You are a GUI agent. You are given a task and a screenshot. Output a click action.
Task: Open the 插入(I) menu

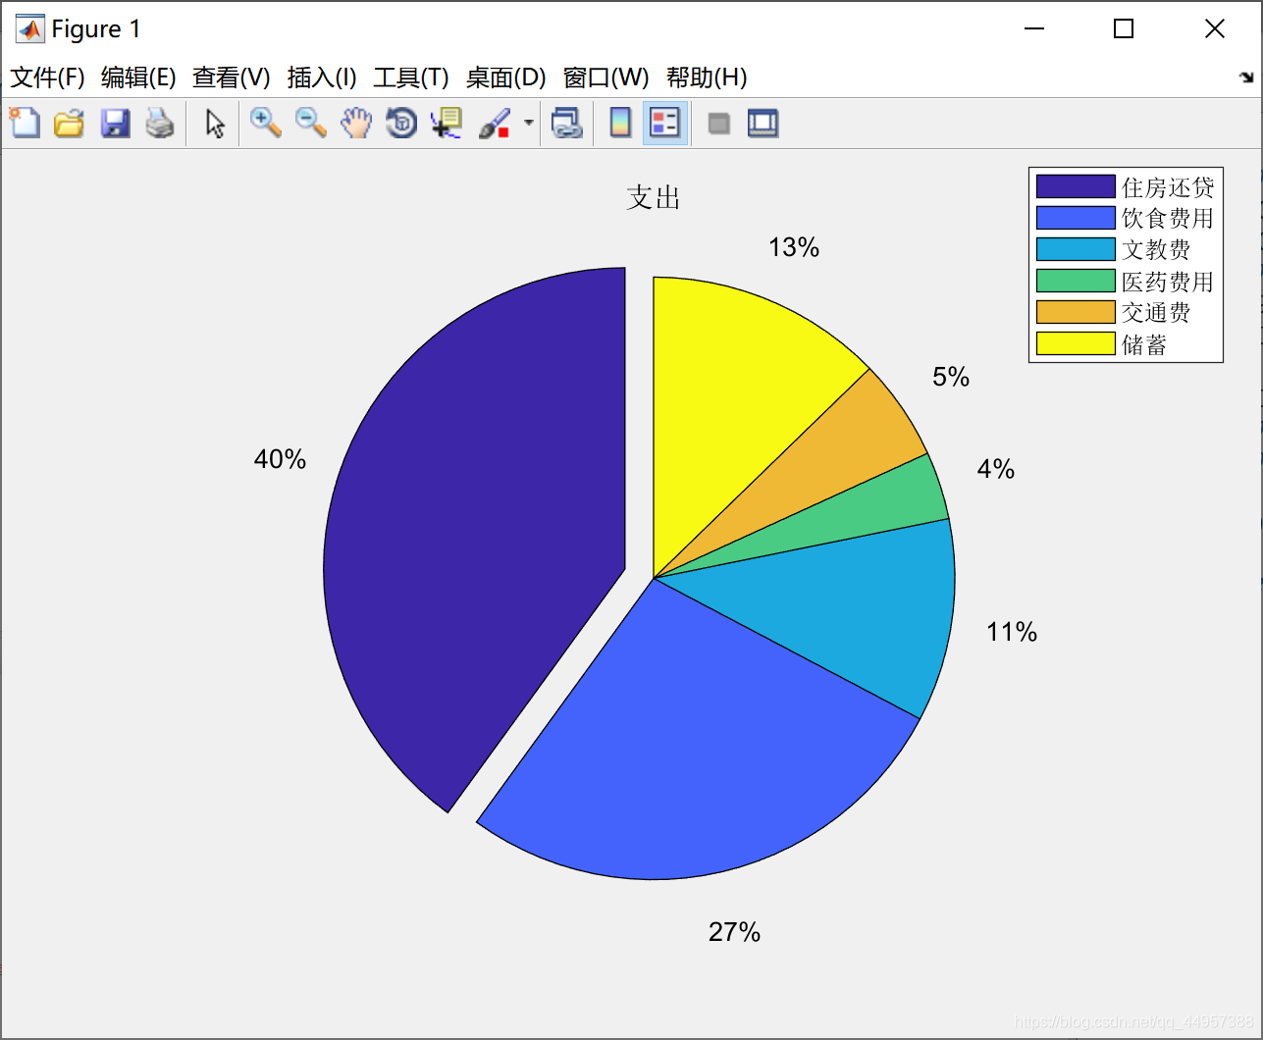[x=322, y=78]
